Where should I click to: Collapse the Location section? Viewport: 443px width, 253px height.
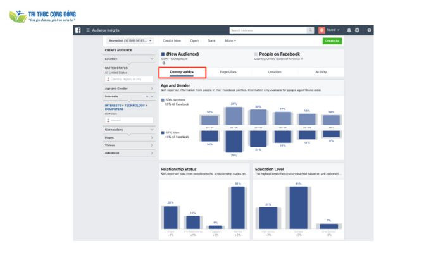[152, 59]
